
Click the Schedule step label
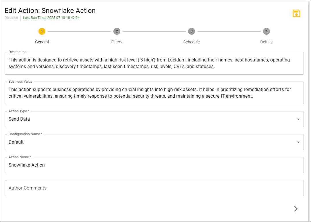click(x=192, y=42)
